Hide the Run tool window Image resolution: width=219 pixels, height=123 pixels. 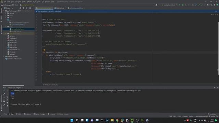tap(218, 87)
